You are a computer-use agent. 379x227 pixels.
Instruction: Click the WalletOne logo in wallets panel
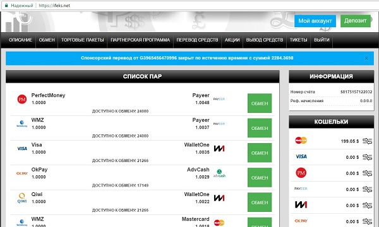pos(301,205)
